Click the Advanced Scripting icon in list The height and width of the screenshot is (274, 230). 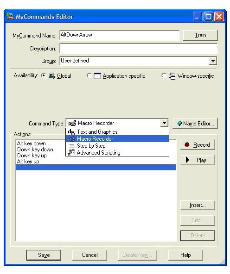point(71,153)
